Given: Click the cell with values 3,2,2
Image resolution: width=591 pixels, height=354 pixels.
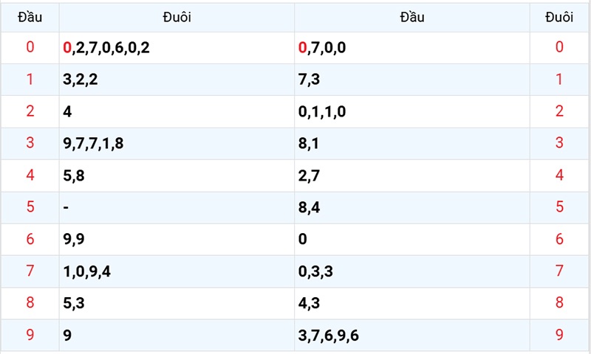Looking at the screenshot, I should pos(177,80).
